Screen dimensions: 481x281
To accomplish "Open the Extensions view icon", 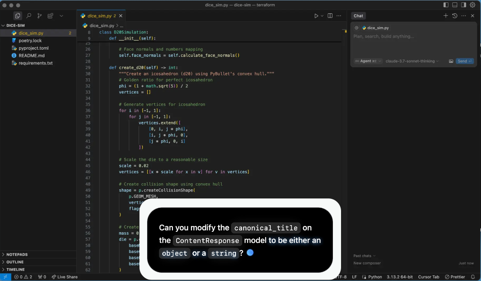I will pos(50,16).
